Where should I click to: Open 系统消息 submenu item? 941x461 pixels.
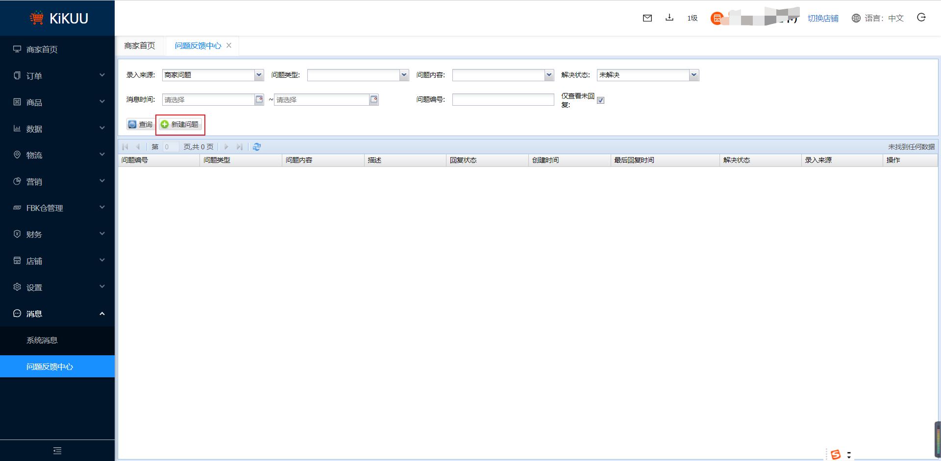[57, 340]
